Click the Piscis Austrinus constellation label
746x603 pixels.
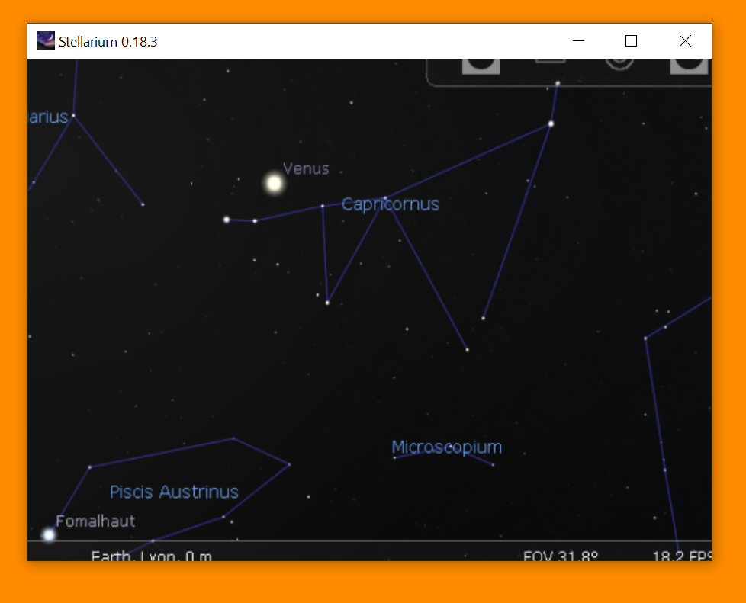pyautogui.click(x=174, y=492)
